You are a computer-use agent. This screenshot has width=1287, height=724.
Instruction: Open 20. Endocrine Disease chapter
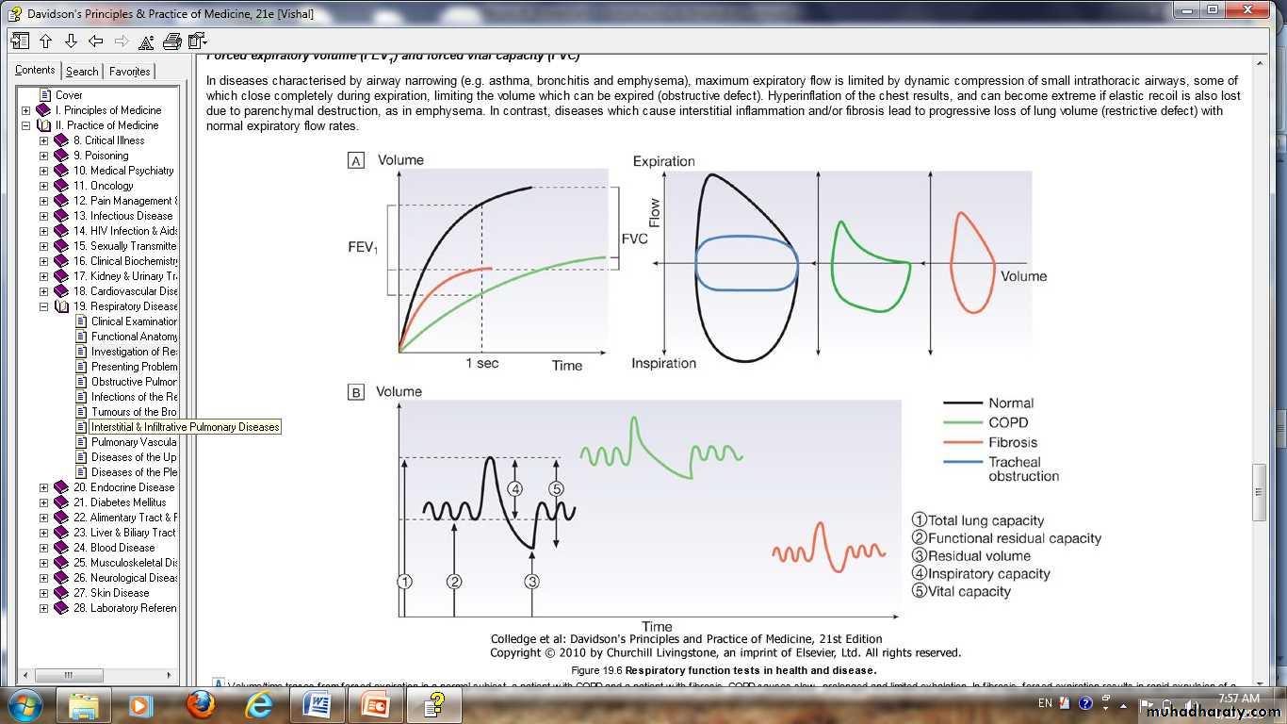[132, 487]
